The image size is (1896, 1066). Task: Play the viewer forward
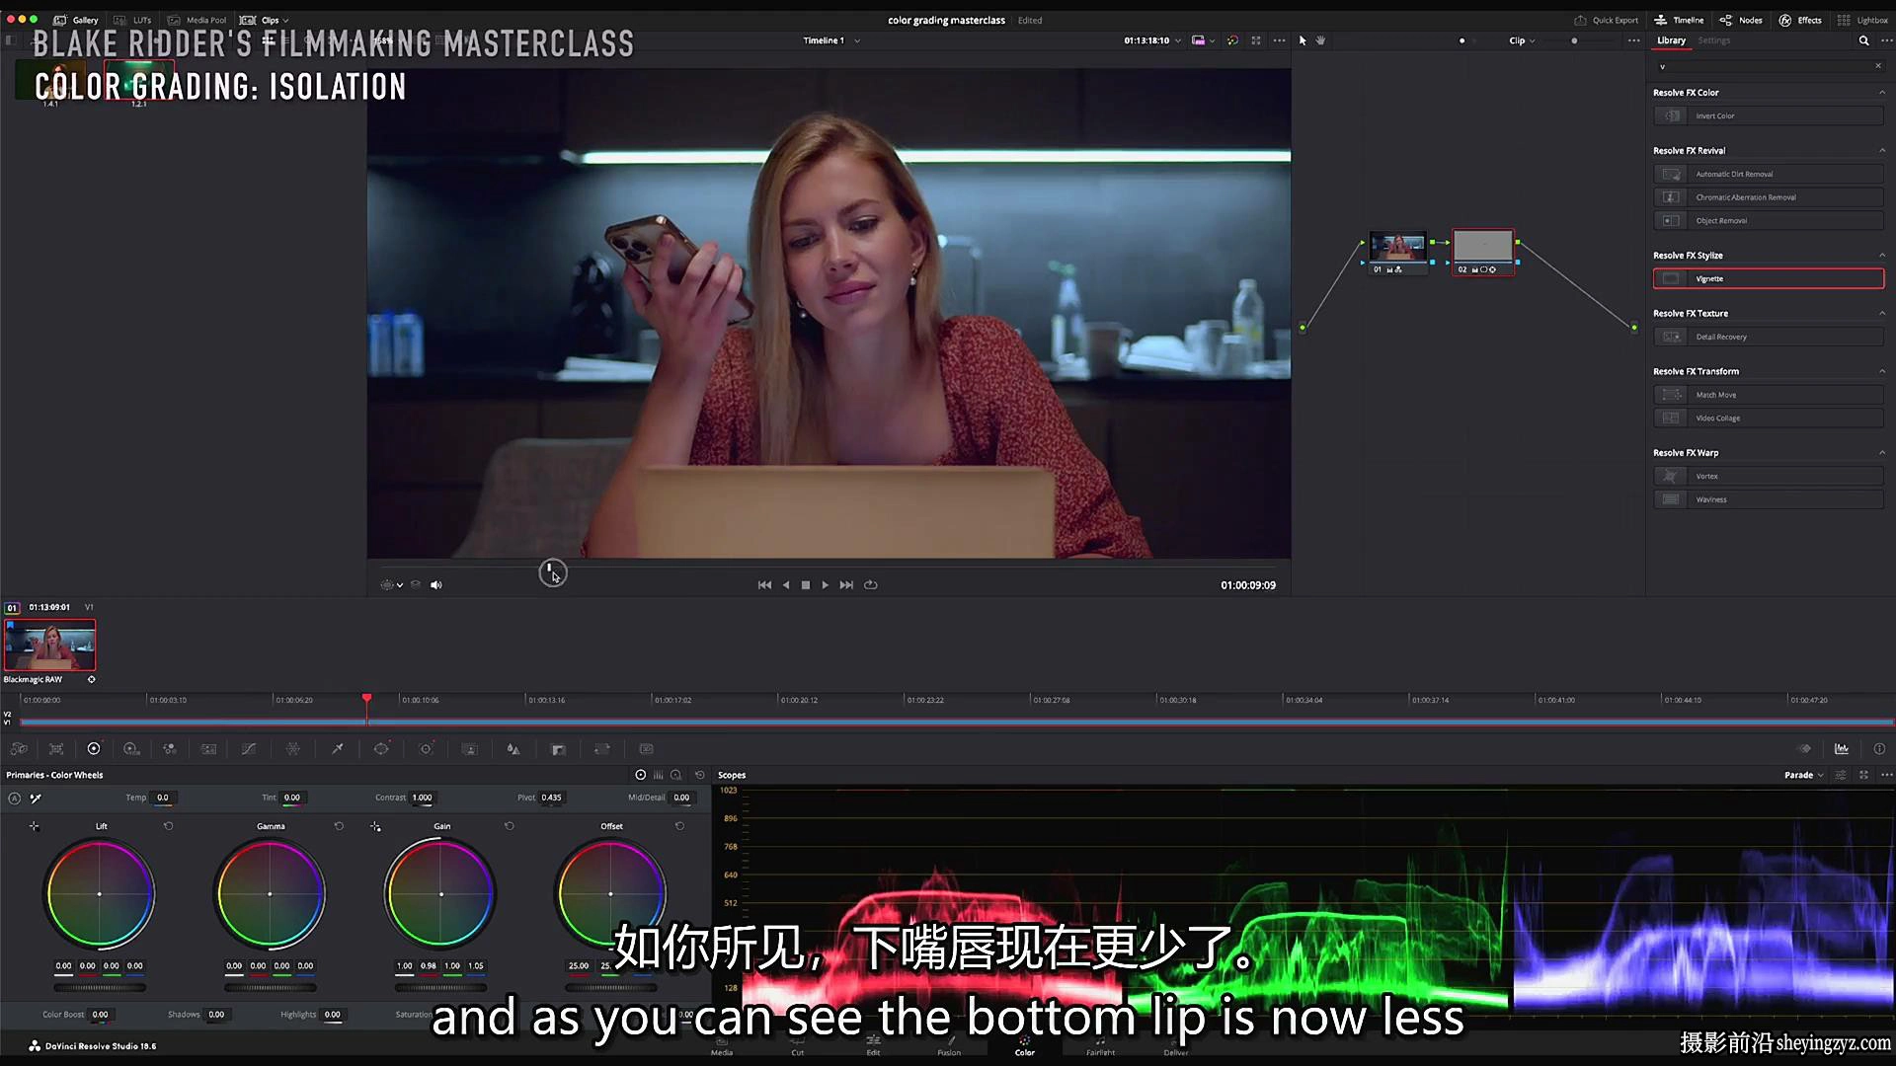pyautogui.click(x=826, y=585)
